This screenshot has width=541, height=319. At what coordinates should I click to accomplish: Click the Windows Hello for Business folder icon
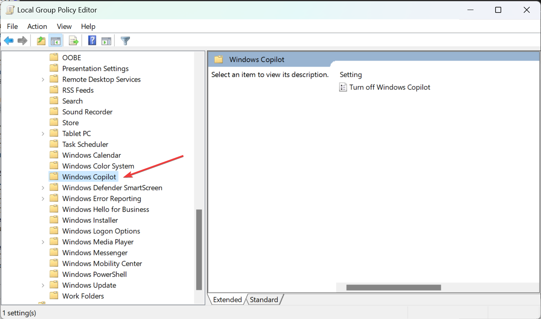click(54, 209)
